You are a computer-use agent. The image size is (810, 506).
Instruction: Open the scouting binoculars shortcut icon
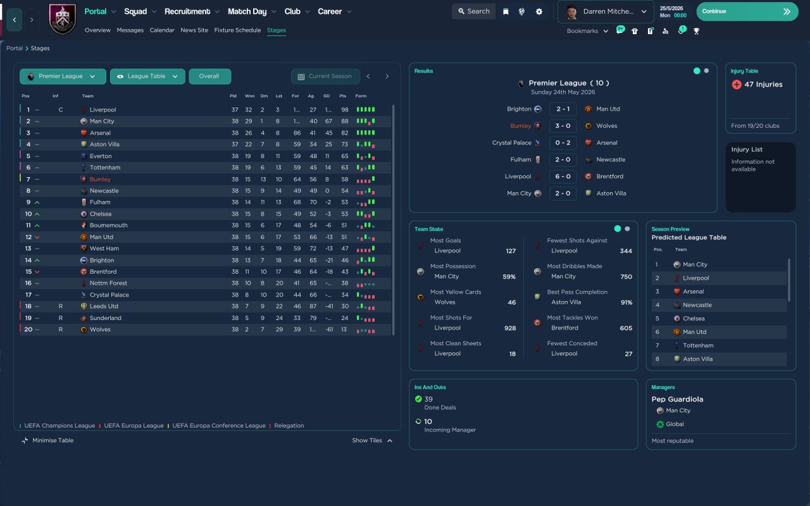pos(665,31)
